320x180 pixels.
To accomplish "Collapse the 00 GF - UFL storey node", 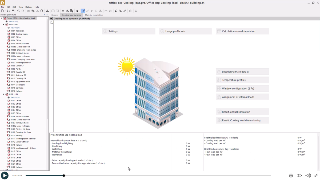I will click(3, 24).
